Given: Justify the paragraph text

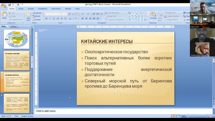Looking at the screenshot, I should click(x=94, y=18).
